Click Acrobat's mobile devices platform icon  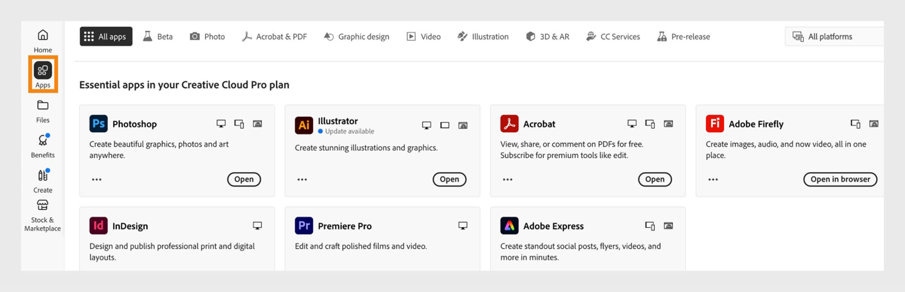[650, 124]
